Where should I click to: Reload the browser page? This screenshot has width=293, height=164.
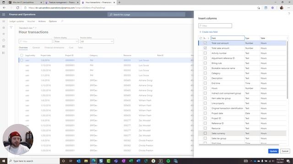17,8
